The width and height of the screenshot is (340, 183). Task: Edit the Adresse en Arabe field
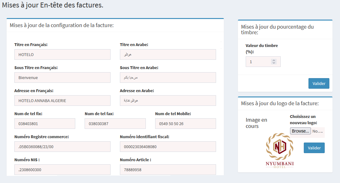click(168, 101)
